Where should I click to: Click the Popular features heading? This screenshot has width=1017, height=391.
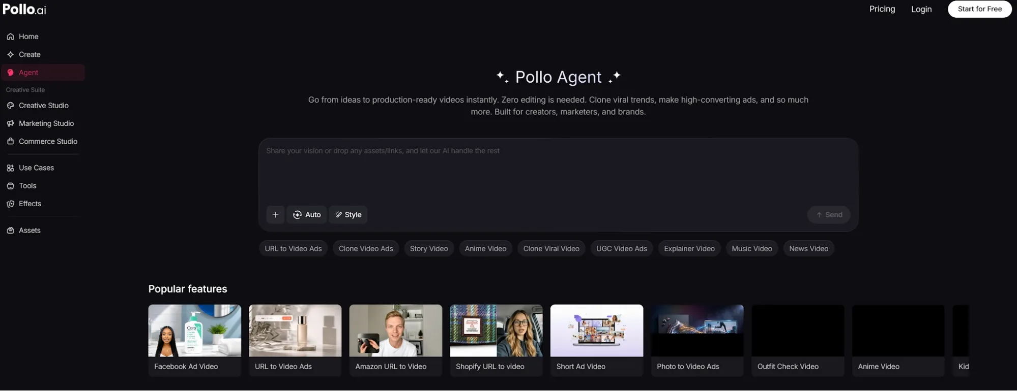[188, 289]
